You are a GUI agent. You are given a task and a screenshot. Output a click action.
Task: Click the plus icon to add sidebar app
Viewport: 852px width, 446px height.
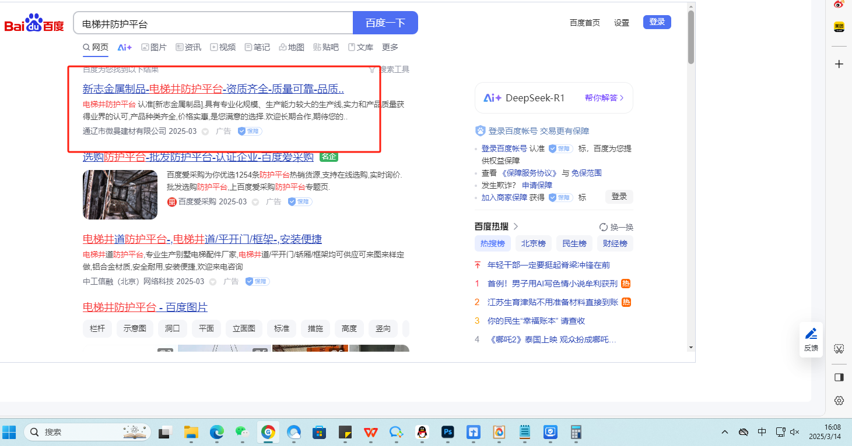point(839,64)
